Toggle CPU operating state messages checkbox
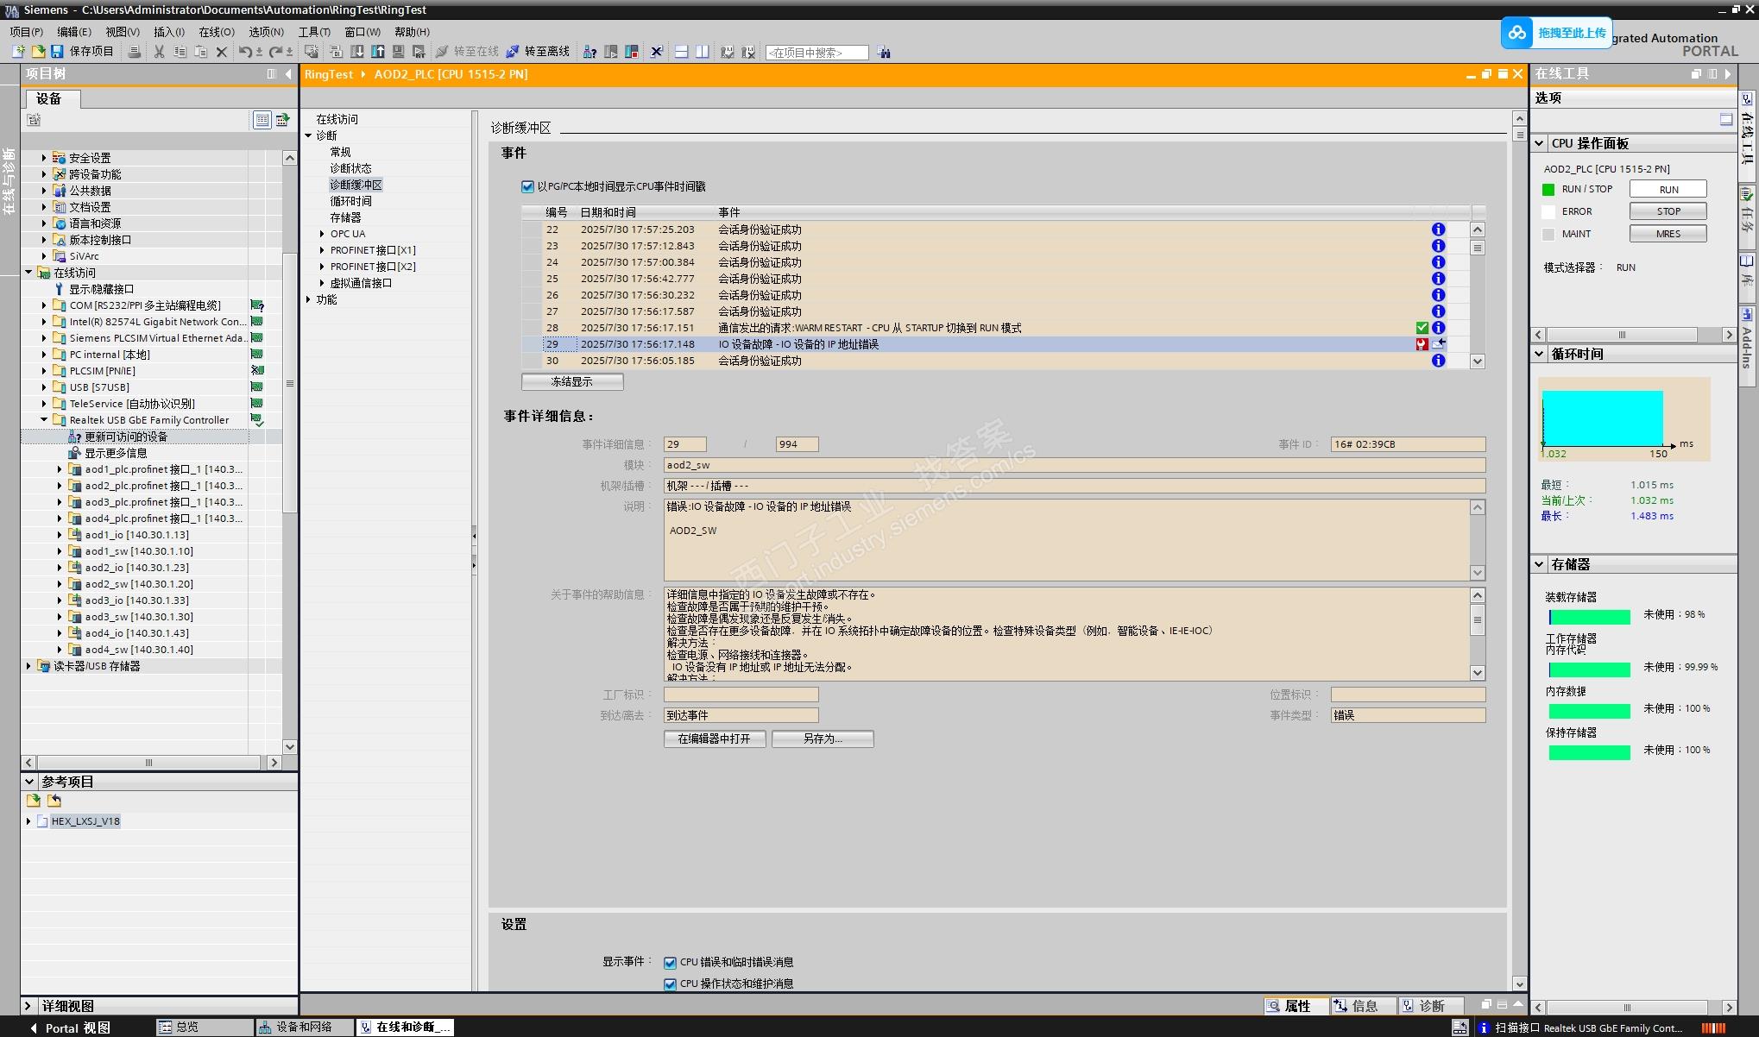Viewport: 1759px width, 1037px height. pyautogui.click(x=670, y=984)
